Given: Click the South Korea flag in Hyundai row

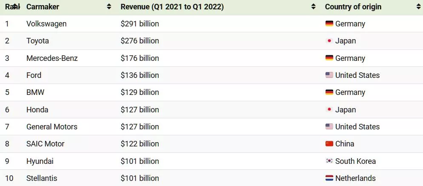Looking at the screenshot, I should [329, 161].
